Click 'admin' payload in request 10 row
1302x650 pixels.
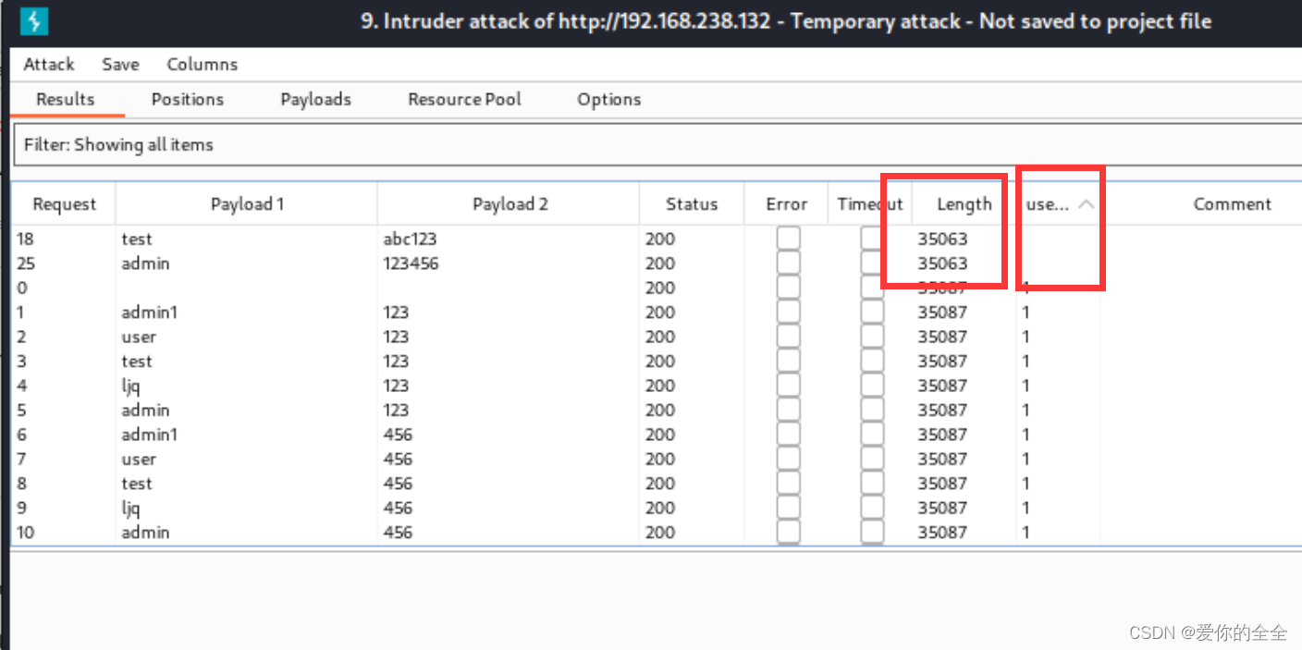coord(145,533)
